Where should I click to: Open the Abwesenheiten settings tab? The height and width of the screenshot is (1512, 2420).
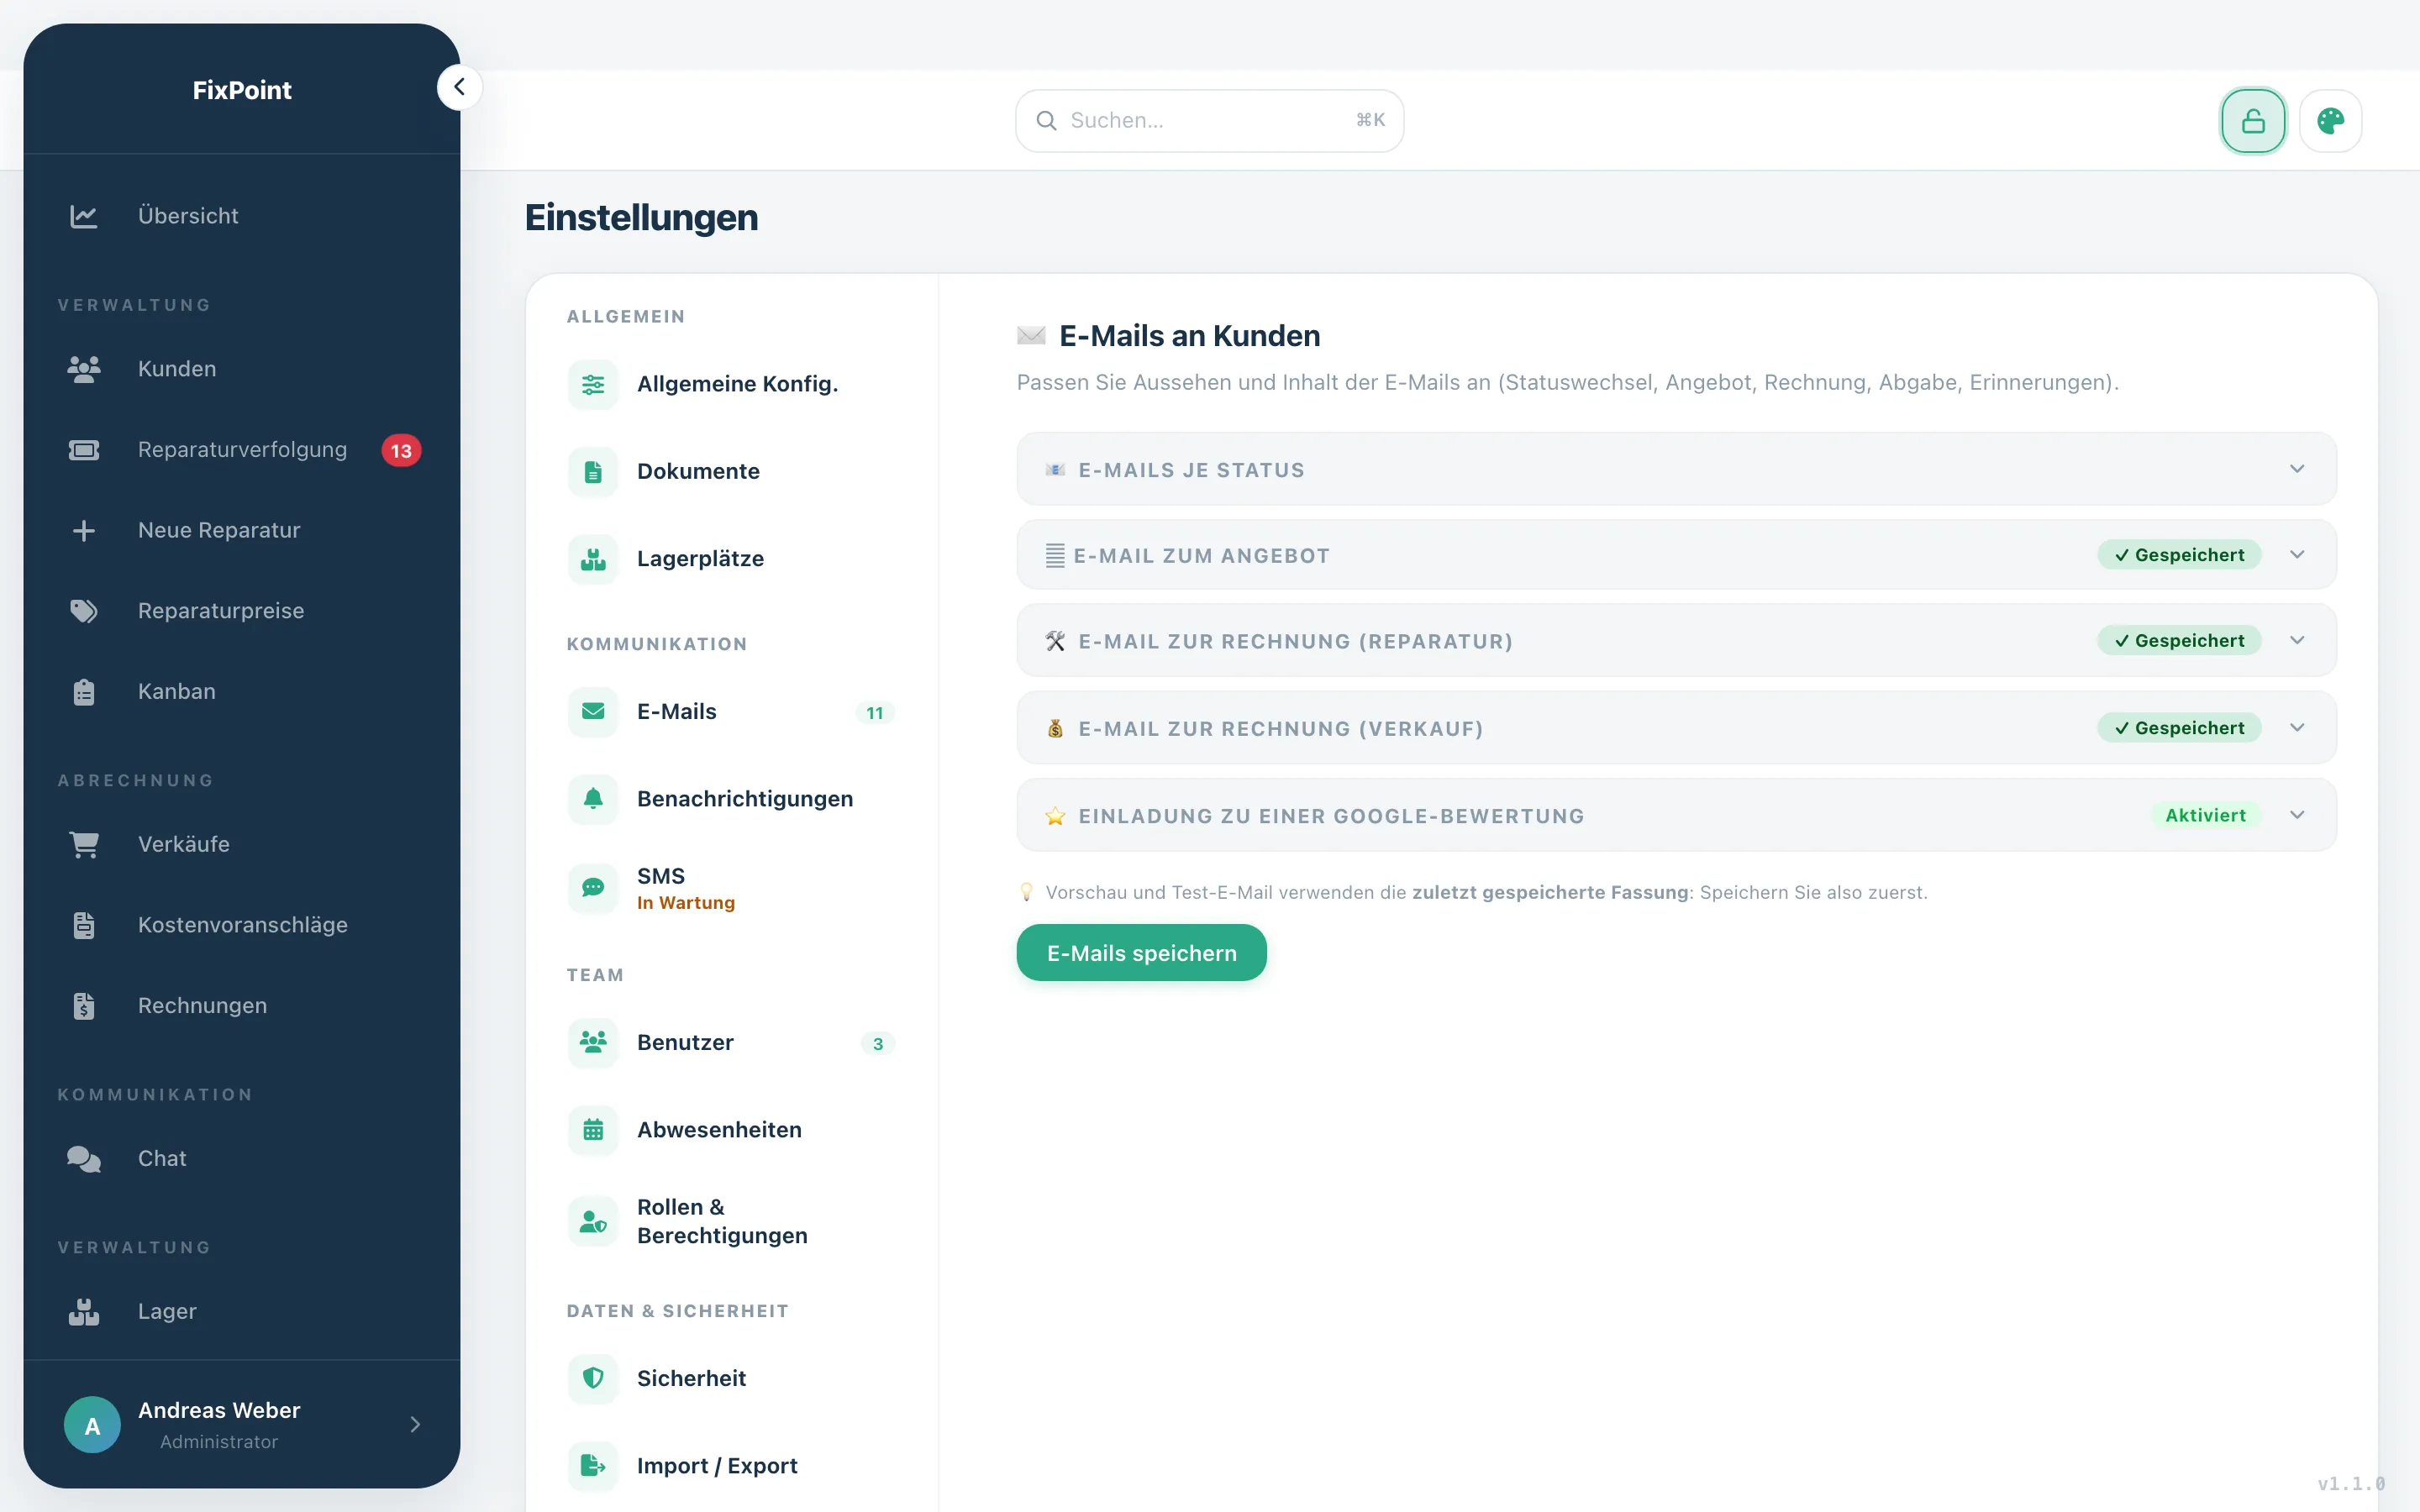(x=732, y=1130)
